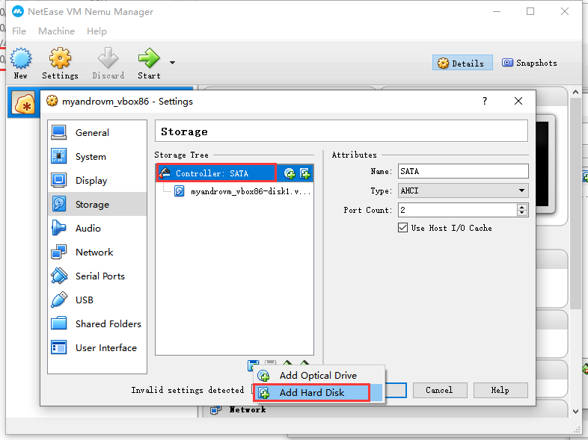The height and width of the screenshot is (440, 588).
Task: Open the Start button dropdown arrow
Action: [x=173, y=63]
